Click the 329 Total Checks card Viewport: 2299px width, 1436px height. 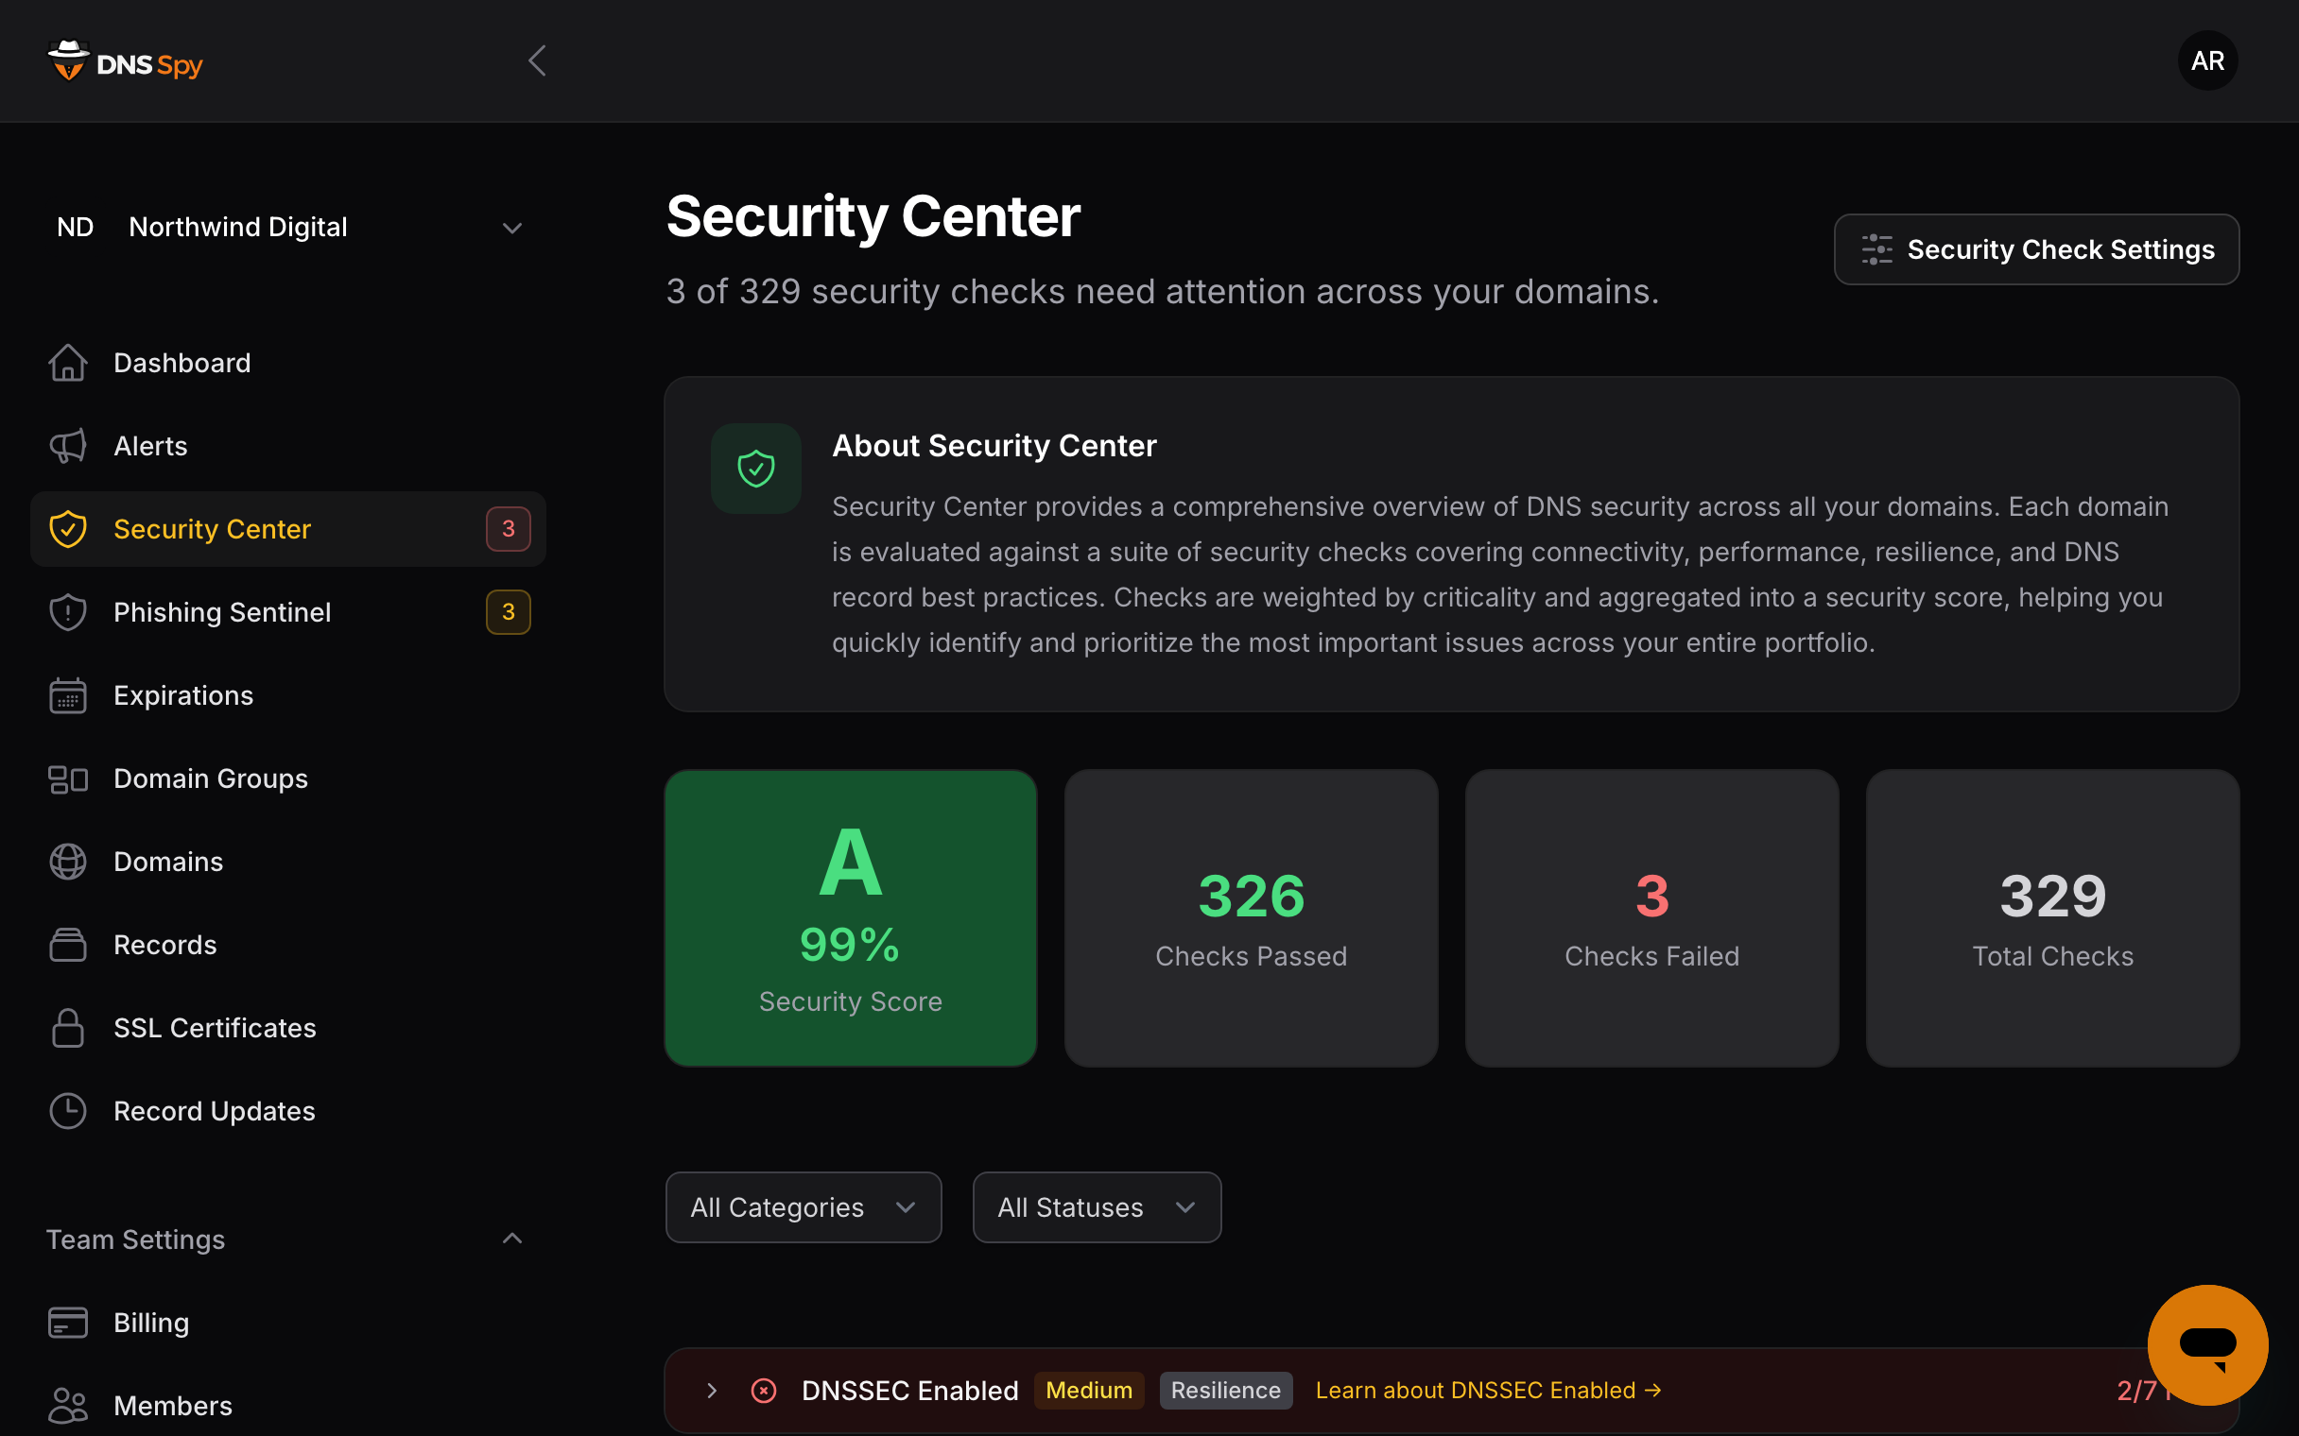point(2052,917)
